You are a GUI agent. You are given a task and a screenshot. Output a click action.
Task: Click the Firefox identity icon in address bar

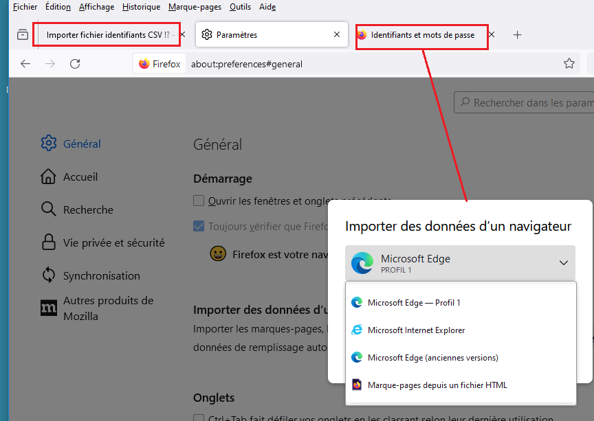point(159,64)
